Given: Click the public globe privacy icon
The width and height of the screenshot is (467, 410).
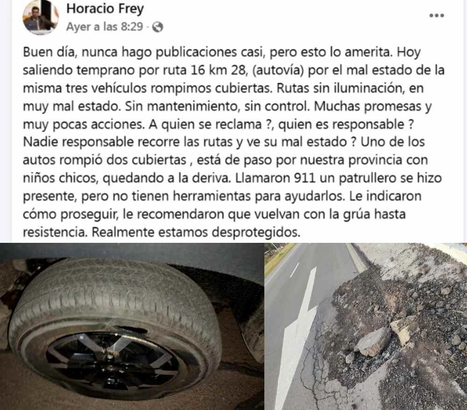Looking at the screenshot, I should pyautogui.click(x=157, y=27).
